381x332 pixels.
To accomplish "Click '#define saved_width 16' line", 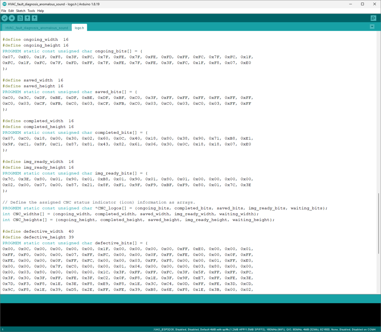I will (x=33, y=80).
